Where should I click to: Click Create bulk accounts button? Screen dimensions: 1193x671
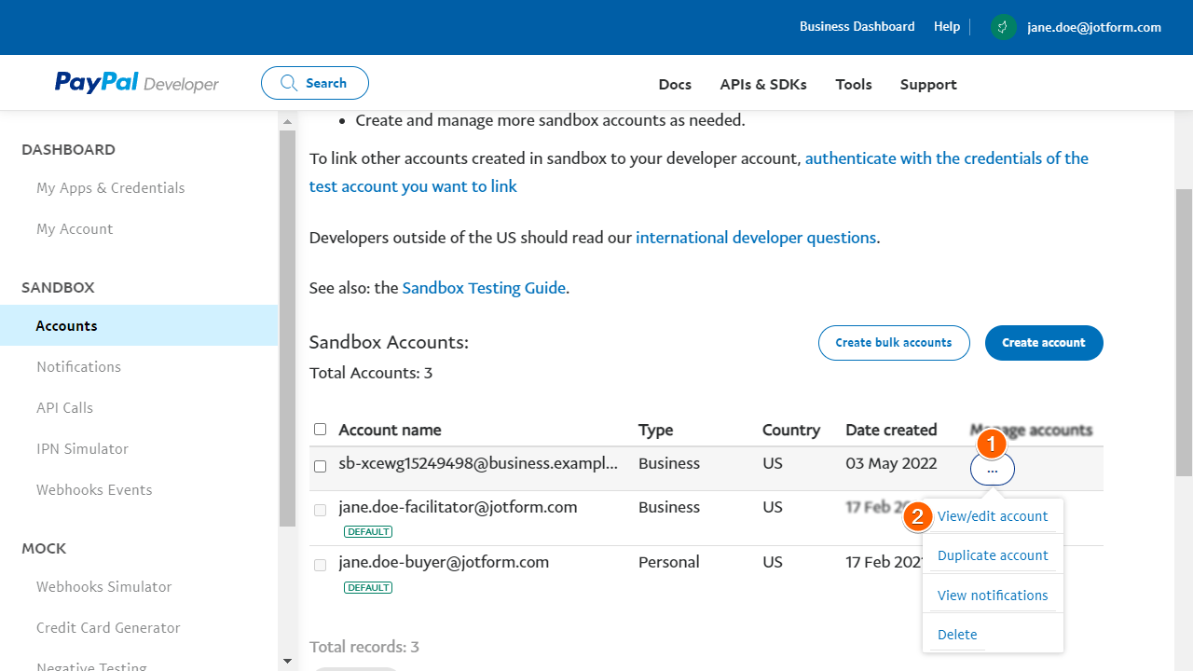pos(893,343)
